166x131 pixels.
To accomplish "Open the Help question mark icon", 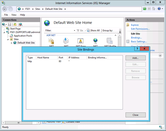I will tap(159, 9).
